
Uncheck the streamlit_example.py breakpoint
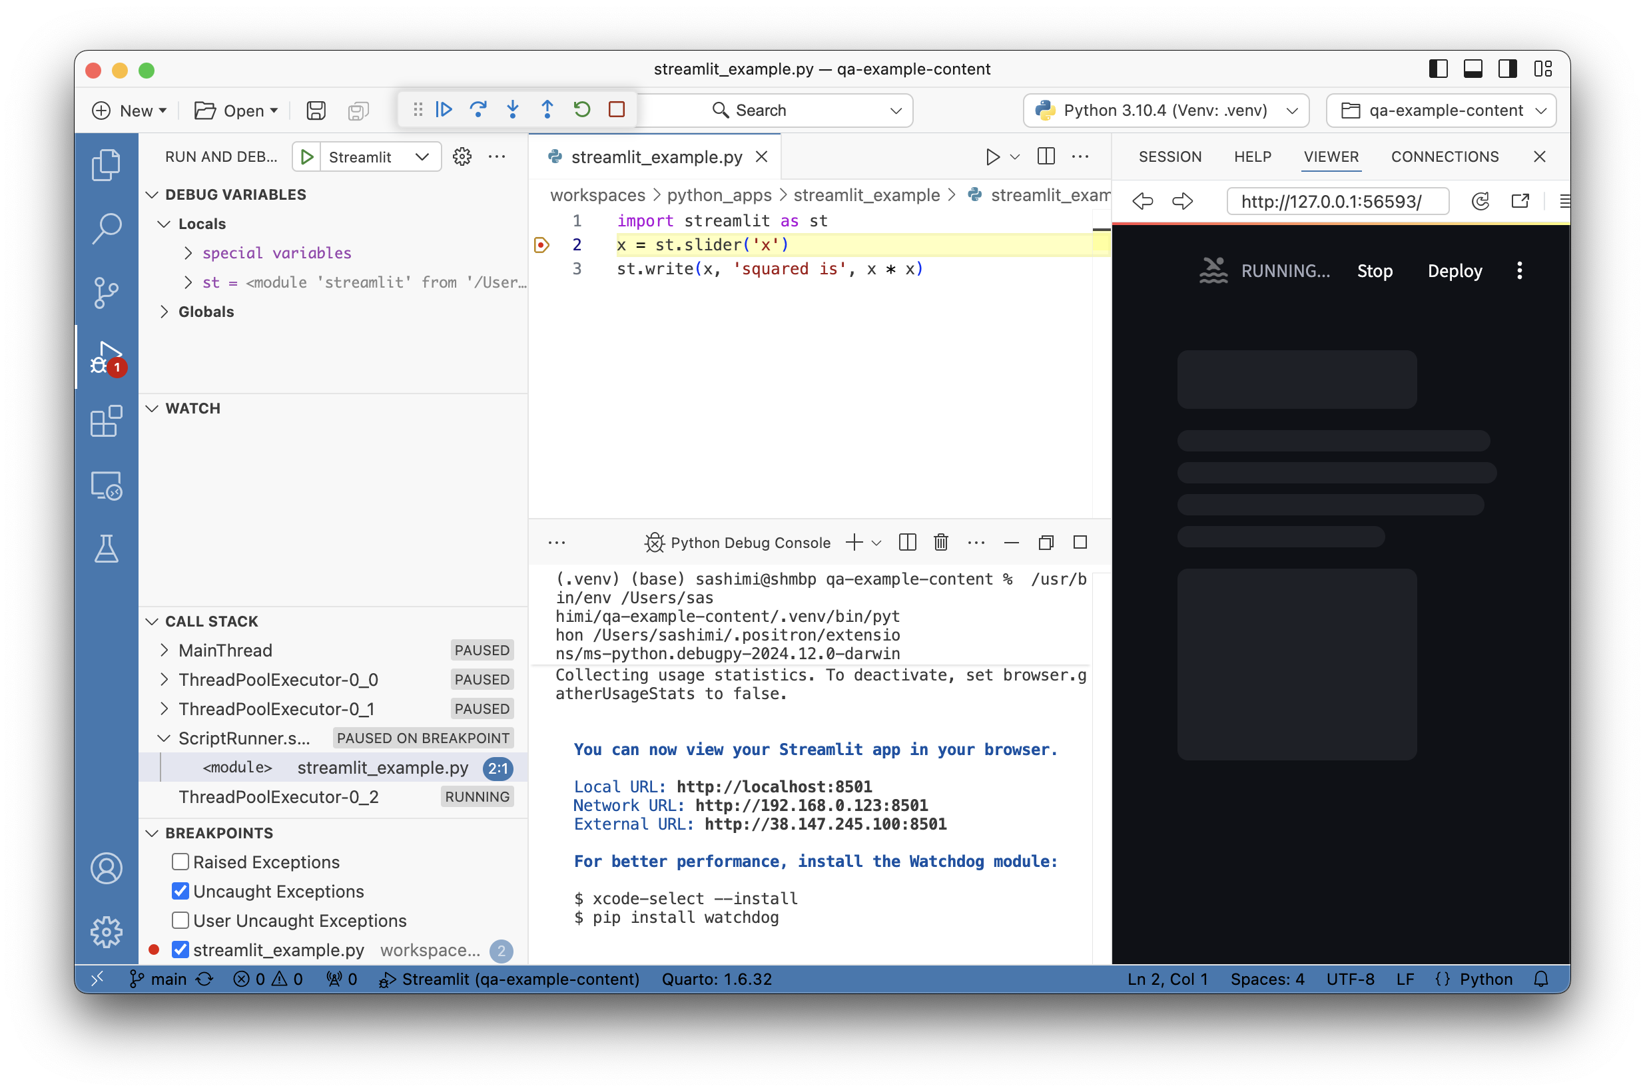(180, 950)
